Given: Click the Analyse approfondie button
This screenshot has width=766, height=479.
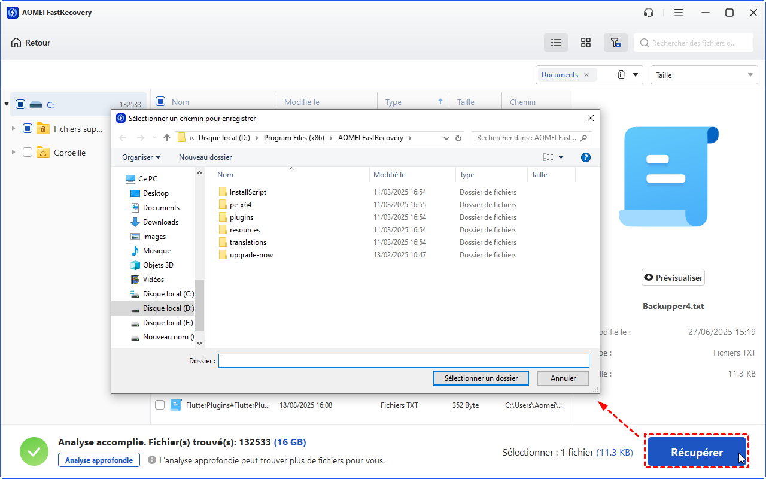Looking at the screenshot, I should (99, 460).
